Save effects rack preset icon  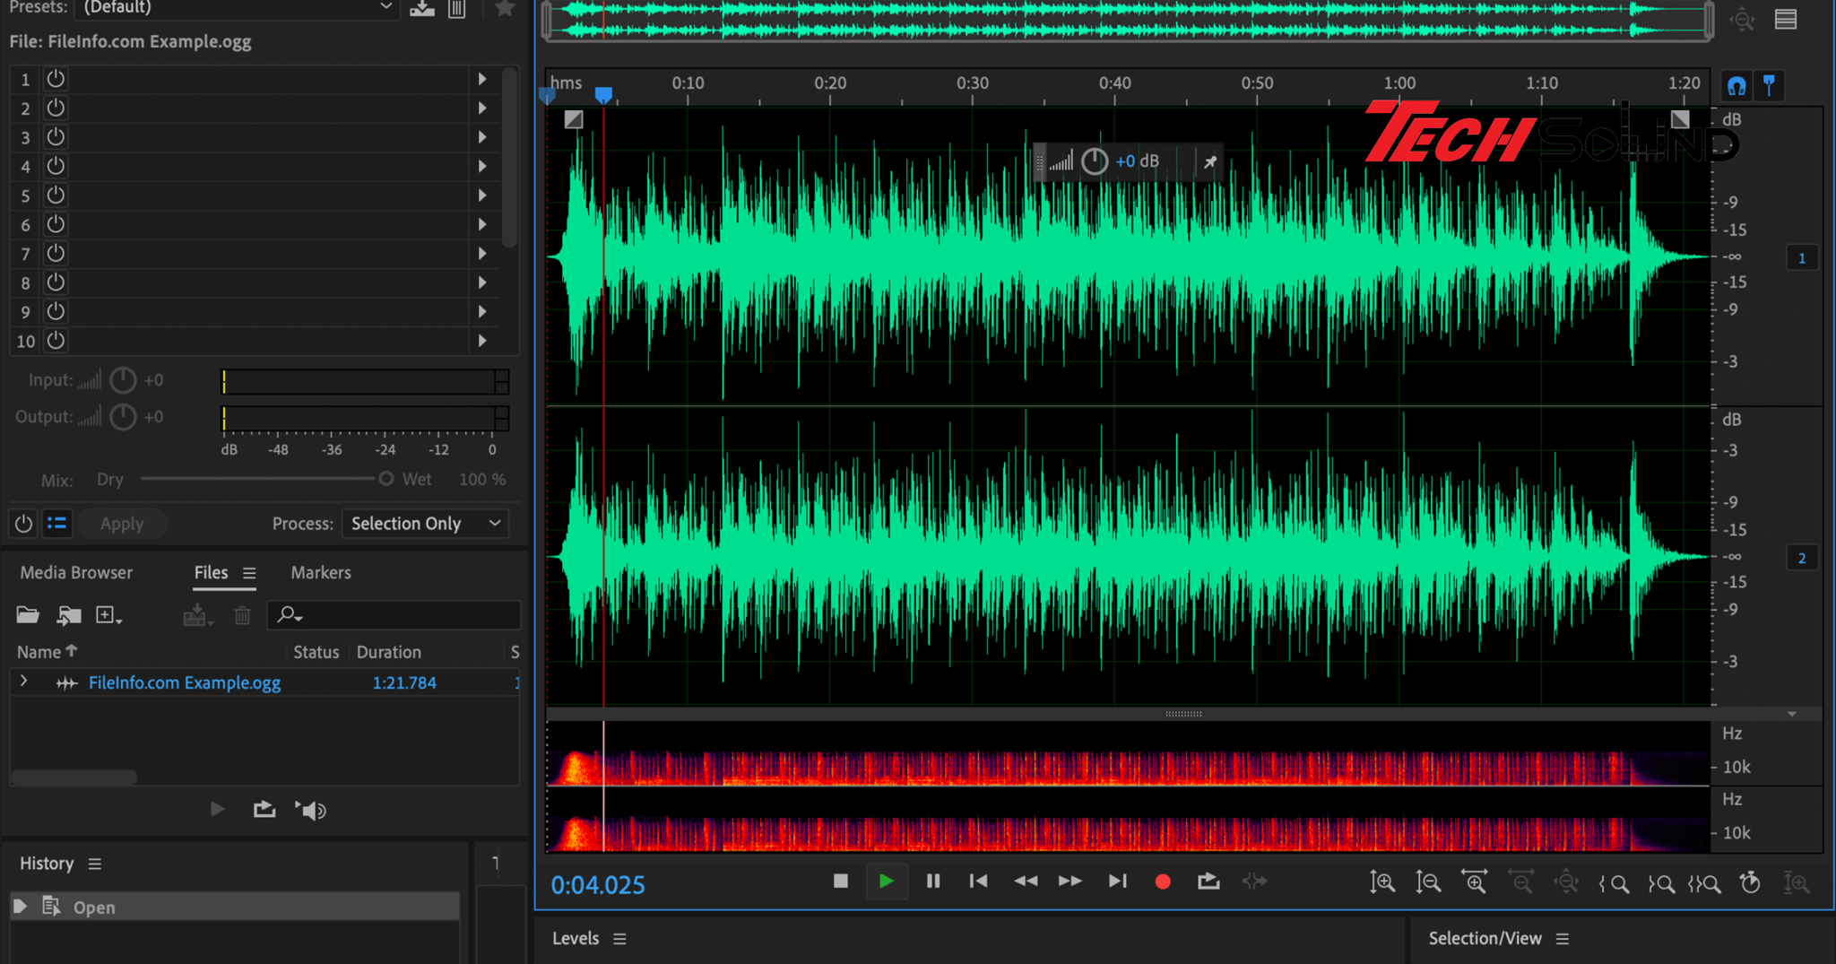click(x=422, y=8)
